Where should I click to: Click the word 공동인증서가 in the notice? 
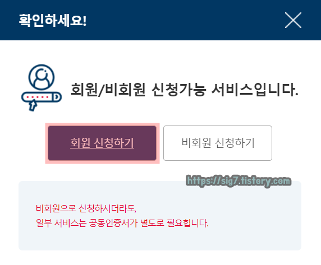pos(113,223)
